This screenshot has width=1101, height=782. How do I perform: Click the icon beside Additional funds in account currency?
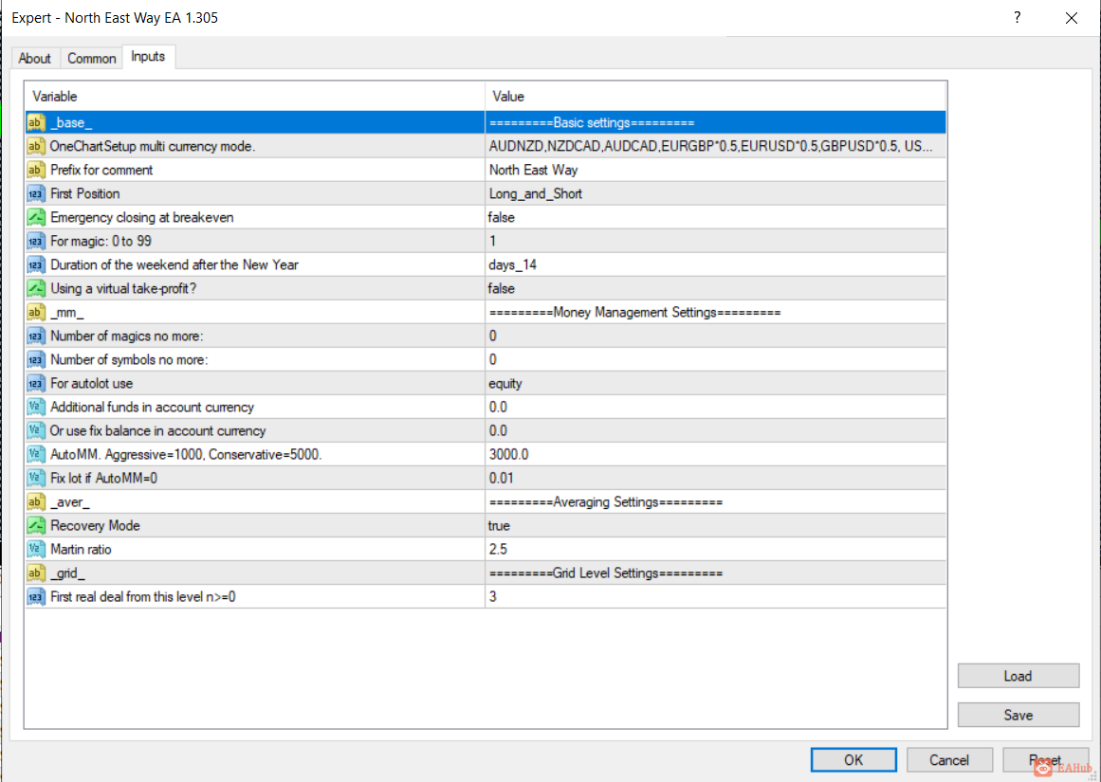[x=36, y=408]
